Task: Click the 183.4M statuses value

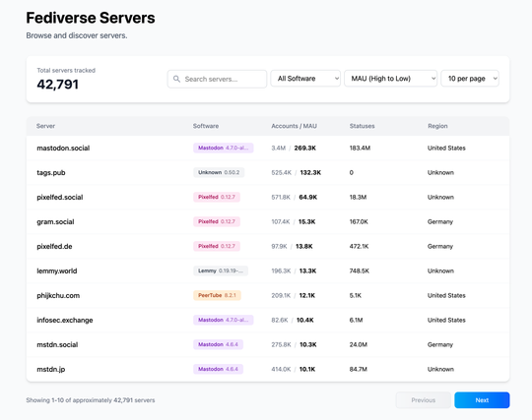Action: pyautogui.click(x=360, y=148)
